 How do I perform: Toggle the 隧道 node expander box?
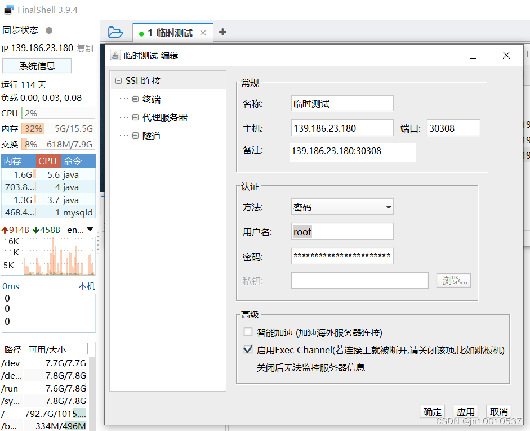click(x=135, y=136)
